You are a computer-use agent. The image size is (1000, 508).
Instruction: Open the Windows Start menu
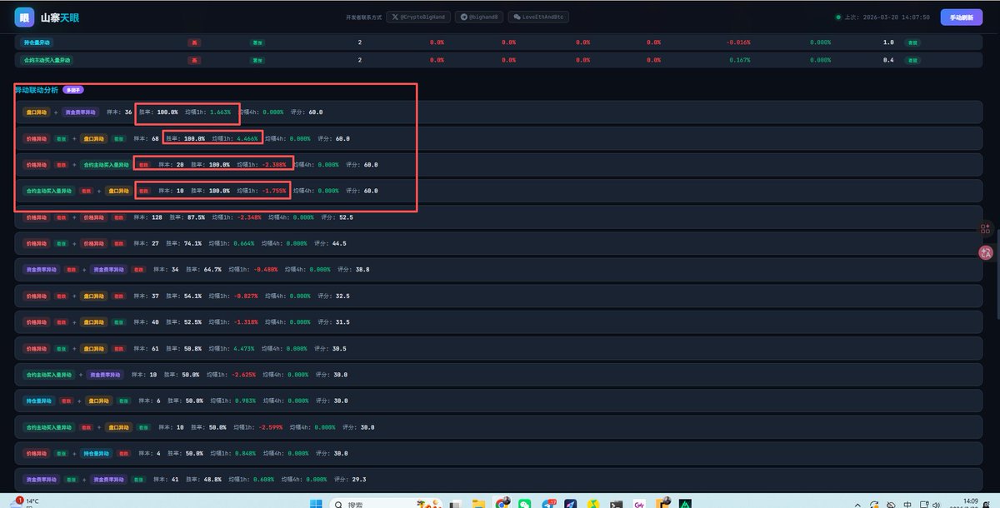click(x=316, y=503)
